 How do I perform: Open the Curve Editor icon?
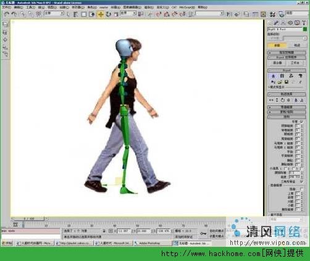[255, 14]
